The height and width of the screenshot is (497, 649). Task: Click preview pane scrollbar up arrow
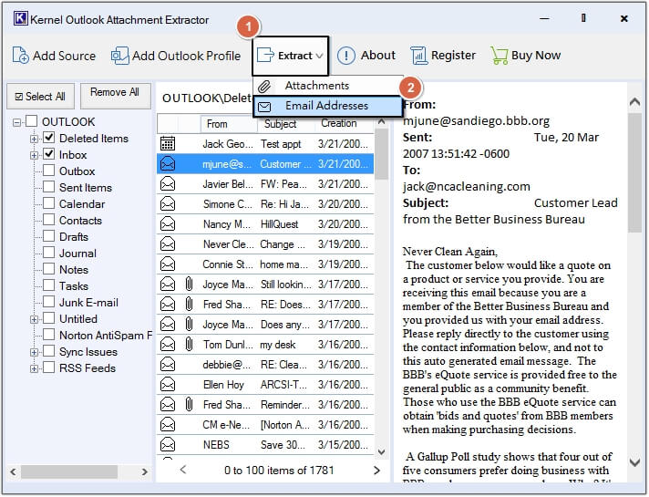pos(634,101)
